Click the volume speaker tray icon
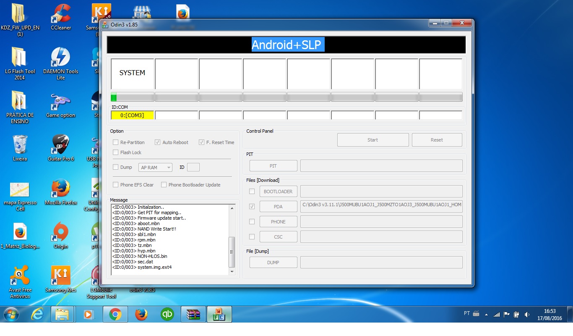 click(x=527, y=314)
